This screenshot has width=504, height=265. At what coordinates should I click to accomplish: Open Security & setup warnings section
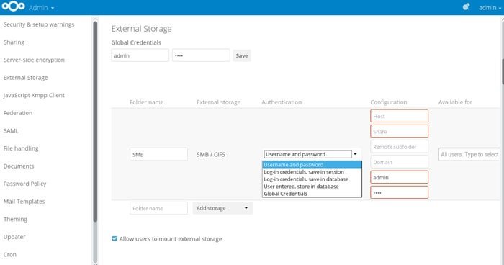coord(39,24)
